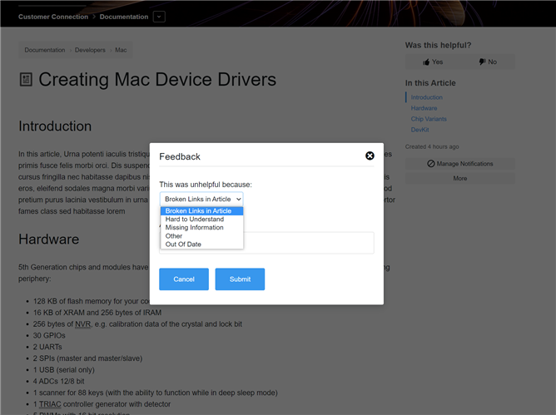Vote Yes thumbs-up for helpful
The width and height of the screenshot is (556, 415).
433,62
